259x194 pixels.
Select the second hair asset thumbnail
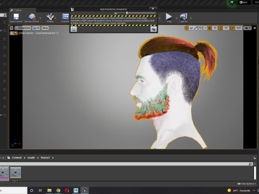click(16, 172)
